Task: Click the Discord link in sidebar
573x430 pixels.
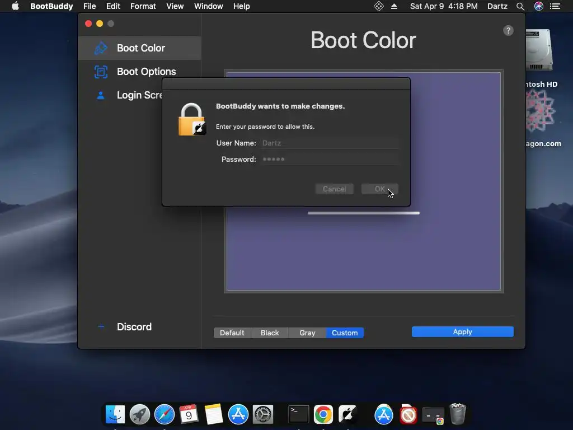Action: (x=134, y=326)
